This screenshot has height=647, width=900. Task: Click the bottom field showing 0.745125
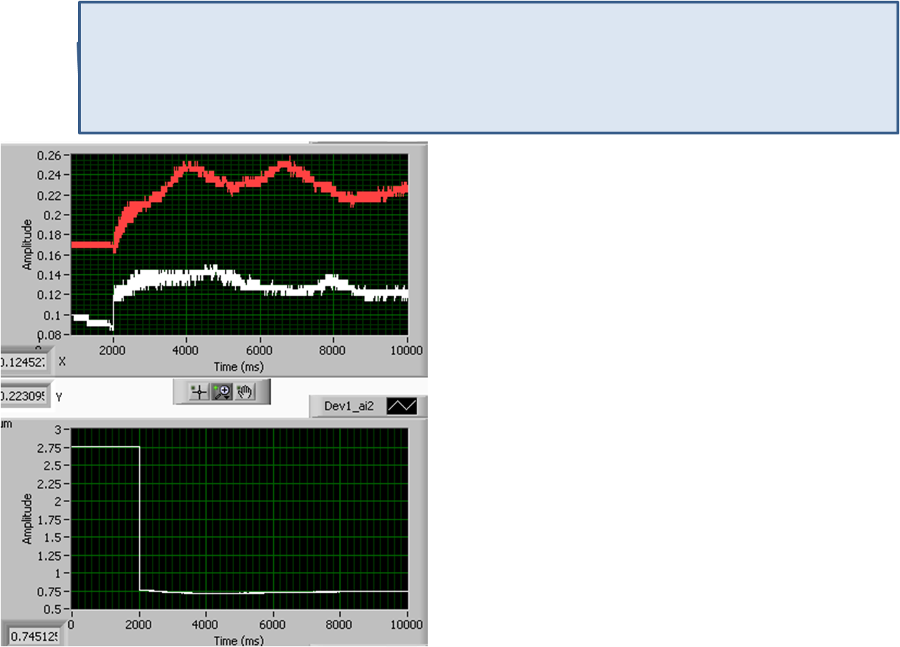pyautogui.click(x=33, y=636)
